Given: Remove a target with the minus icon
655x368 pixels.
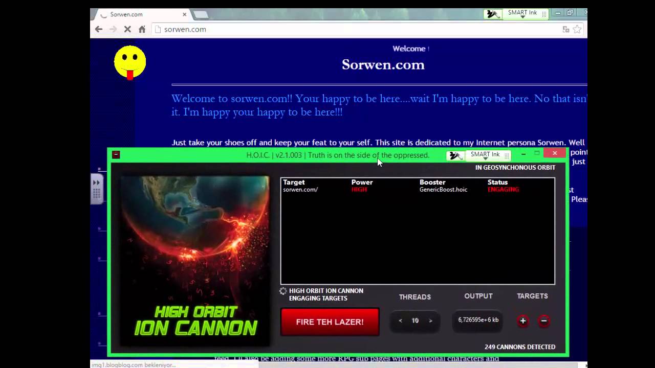Looking at the screenshot, I should (x=544, y=321).
